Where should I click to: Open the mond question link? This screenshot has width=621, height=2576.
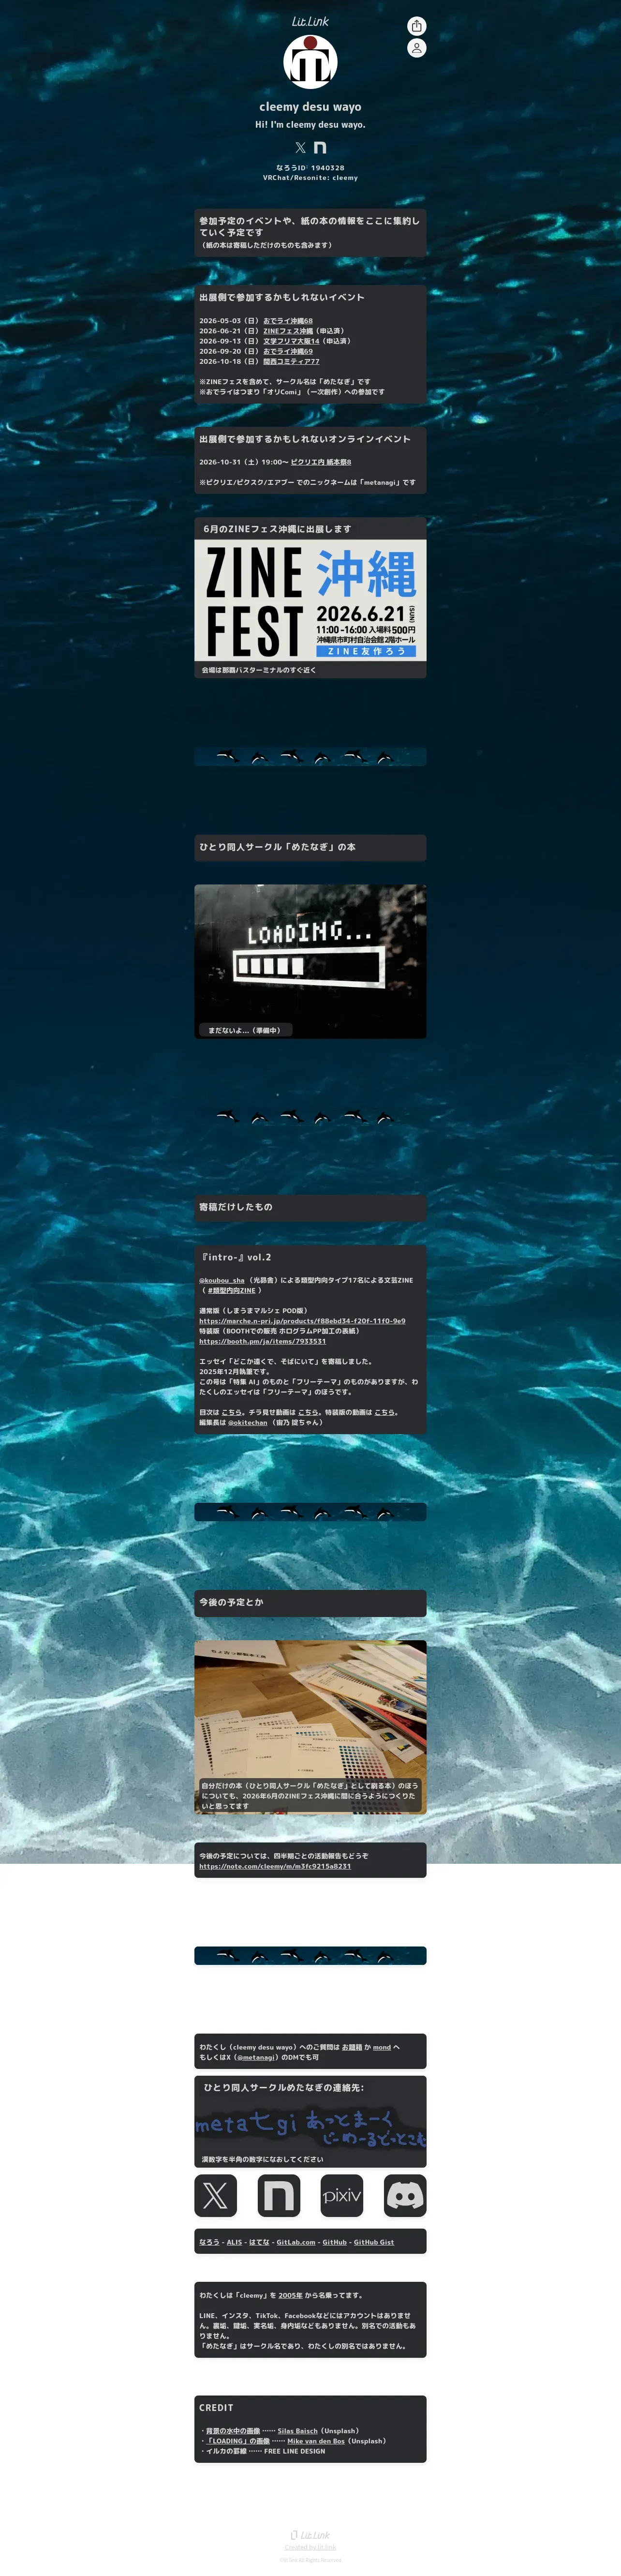[x=382, y=2047]
